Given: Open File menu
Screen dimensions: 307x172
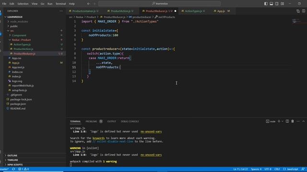Looking at the screenshot, I should [4, 4].
